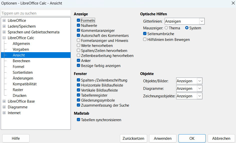This screenshot has height=143, width=236.
Task: Click the Abbrechen button
Action: tap(221, 138)
